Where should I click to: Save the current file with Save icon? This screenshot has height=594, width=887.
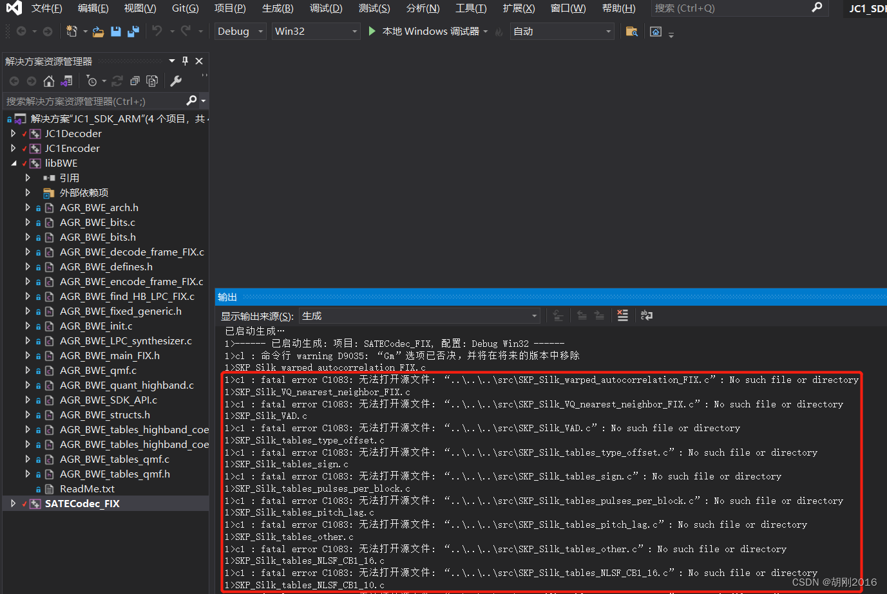116,31
